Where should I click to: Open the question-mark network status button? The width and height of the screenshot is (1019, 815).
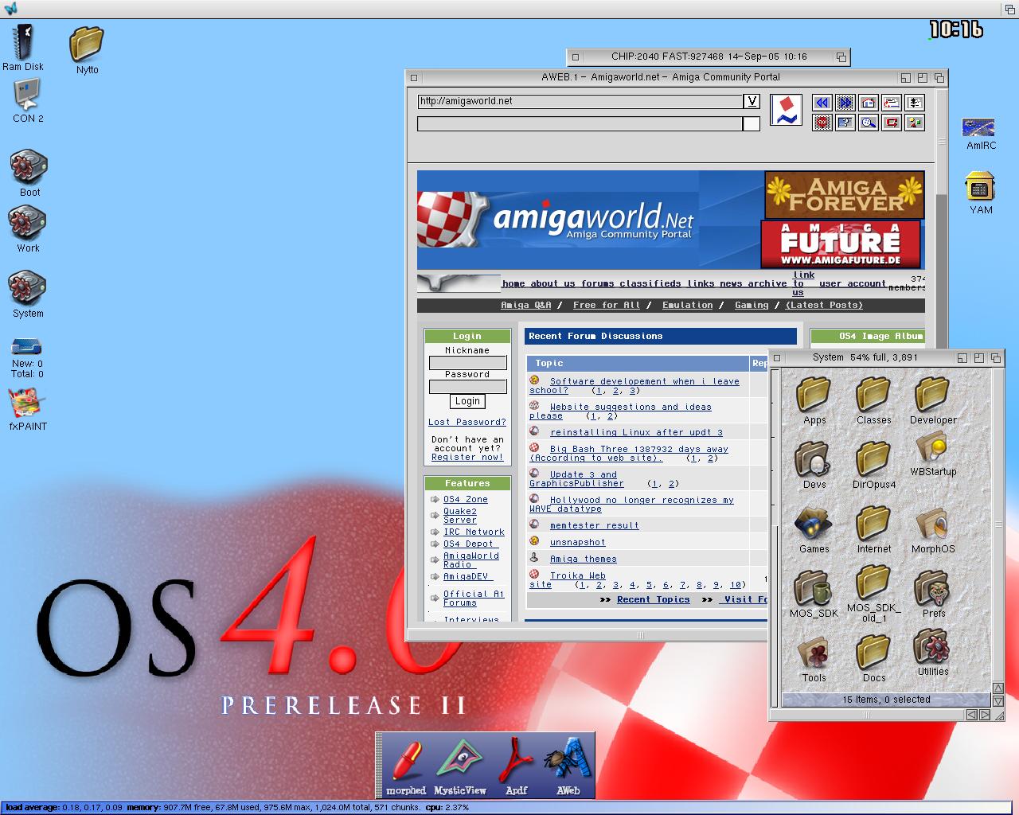[x=845, y=123]
